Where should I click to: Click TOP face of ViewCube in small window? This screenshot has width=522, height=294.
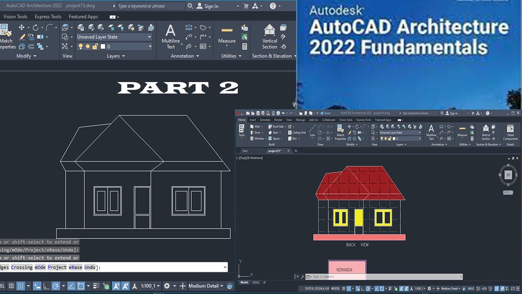[508, 175]
